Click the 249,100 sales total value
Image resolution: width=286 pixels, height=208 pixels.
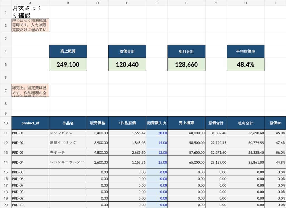click(x=68, y=64)
